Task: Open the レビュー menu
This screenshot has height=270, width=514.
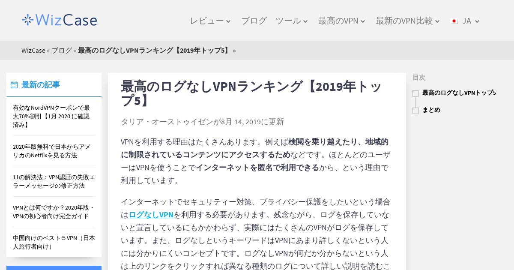Action: [x=207, y=21]
